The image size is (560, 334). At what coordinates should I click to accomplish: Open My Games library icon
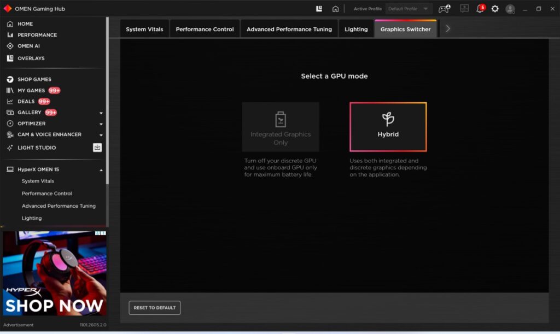click(x=10, y=90)
